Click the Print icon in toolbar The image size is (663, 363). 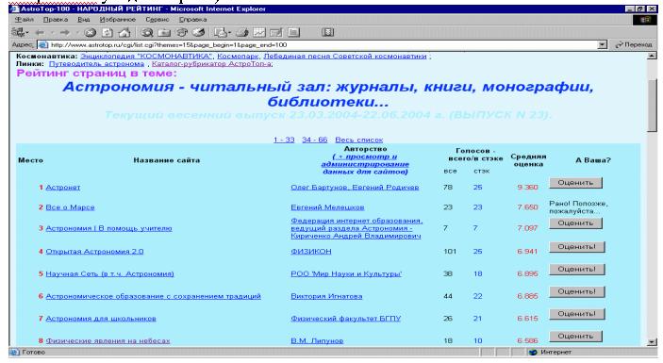pyautogui.click(x=241, y=33)
